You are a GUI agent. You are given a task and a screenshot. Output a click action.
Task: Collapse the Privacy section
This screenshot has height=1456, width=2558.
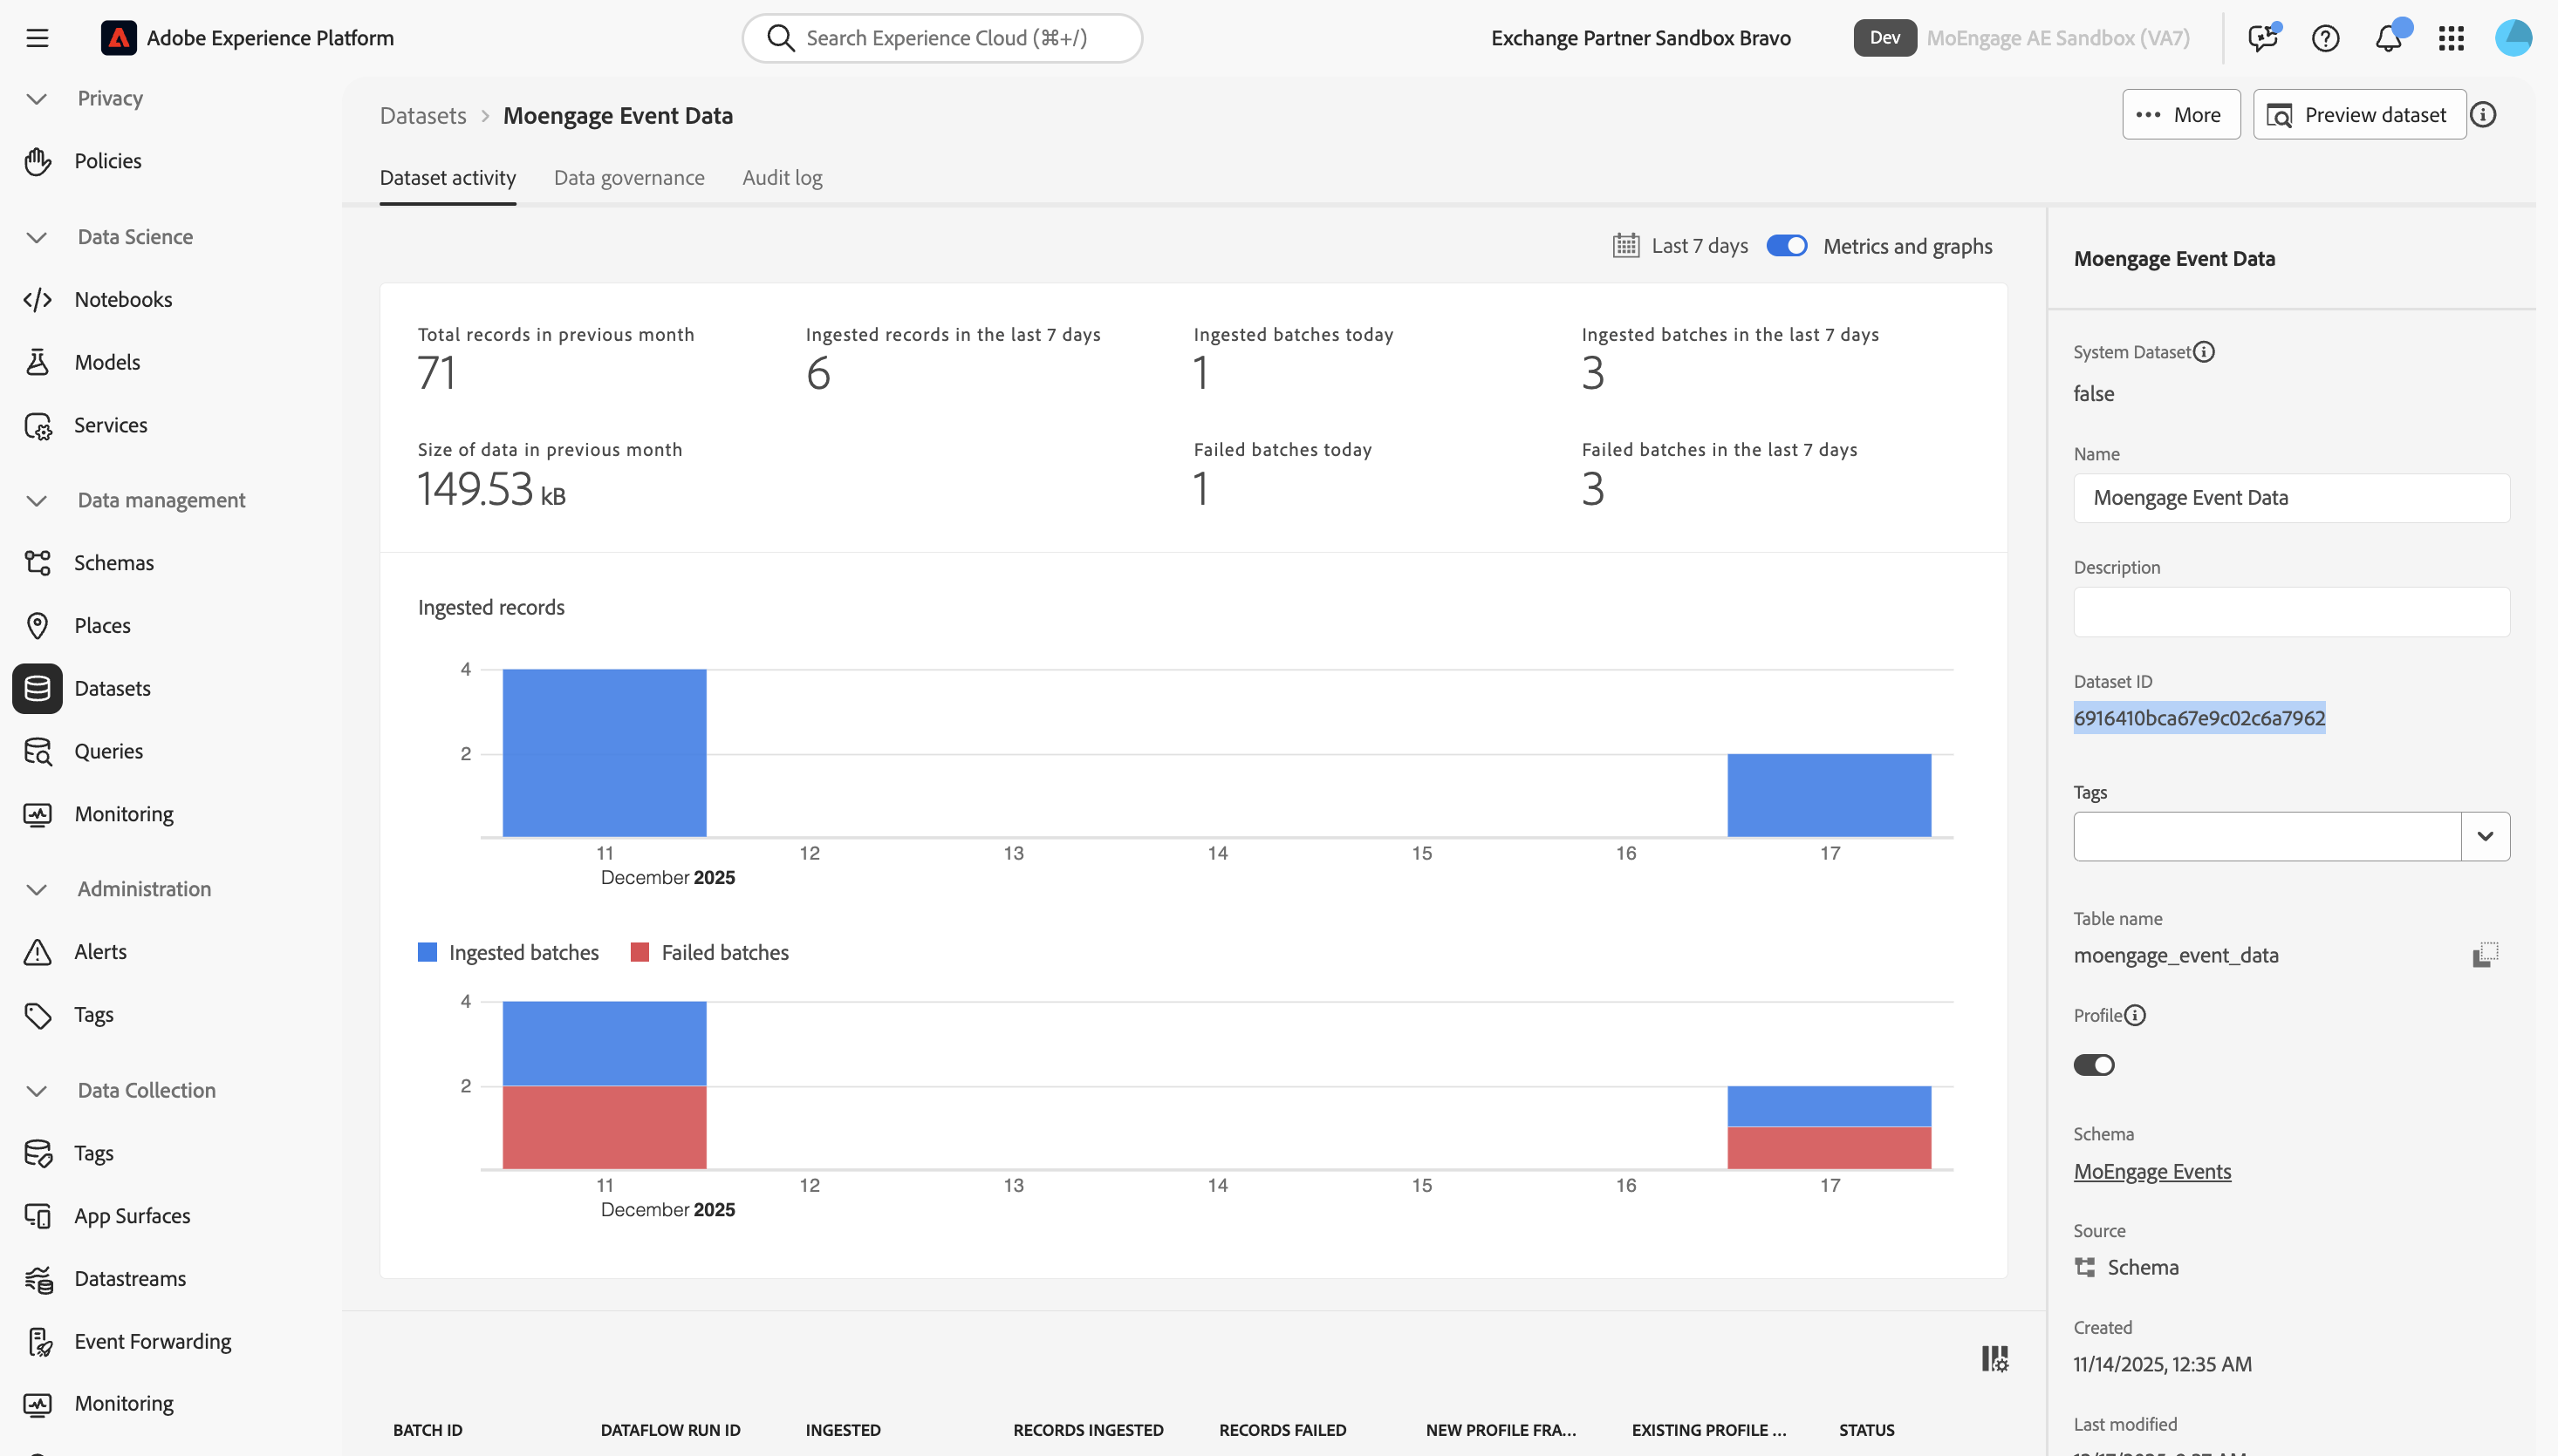(37, 98)
